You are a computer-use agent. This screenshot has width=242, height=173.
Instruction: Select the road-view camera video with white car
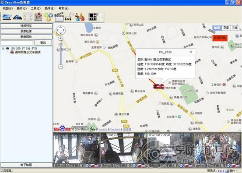click(x=171, y=148)
